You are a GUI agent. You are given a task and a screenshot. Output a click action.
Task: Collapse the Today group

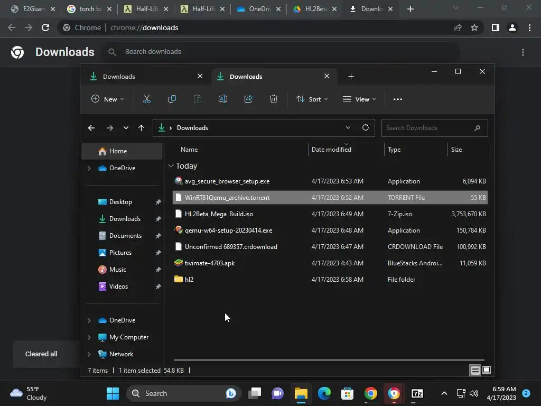click(171, 166)
